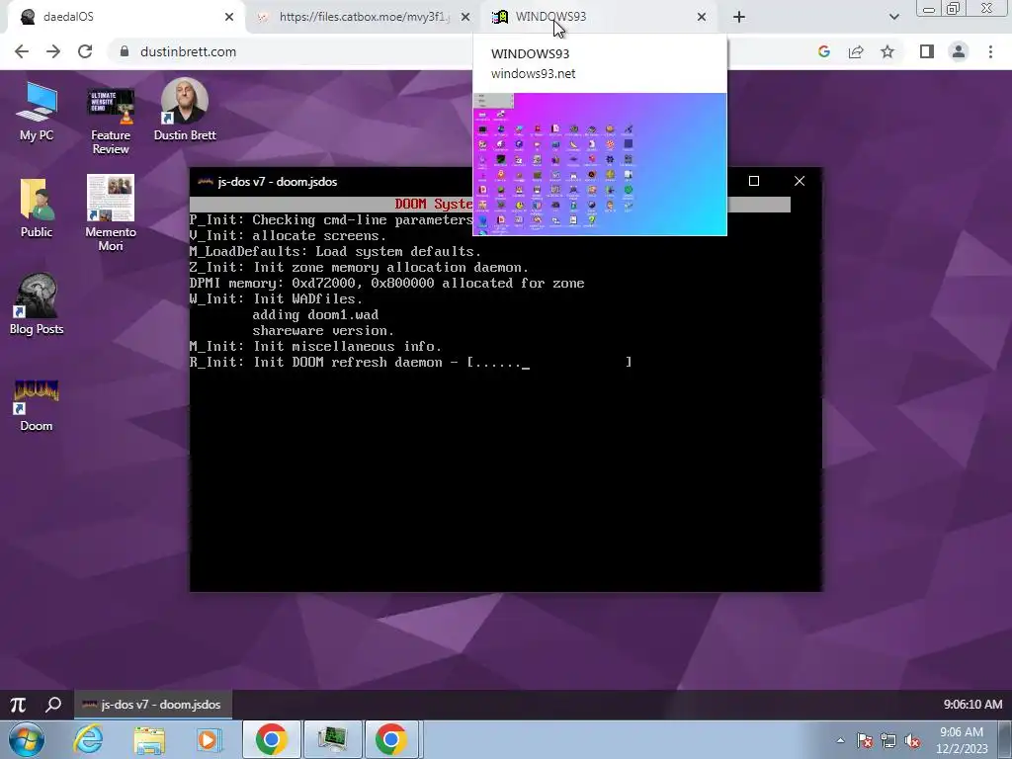Open the Feature Review desktop shortcut
Image resolution: width=1012 pixels, height=759 pixels.
point(111,121)
